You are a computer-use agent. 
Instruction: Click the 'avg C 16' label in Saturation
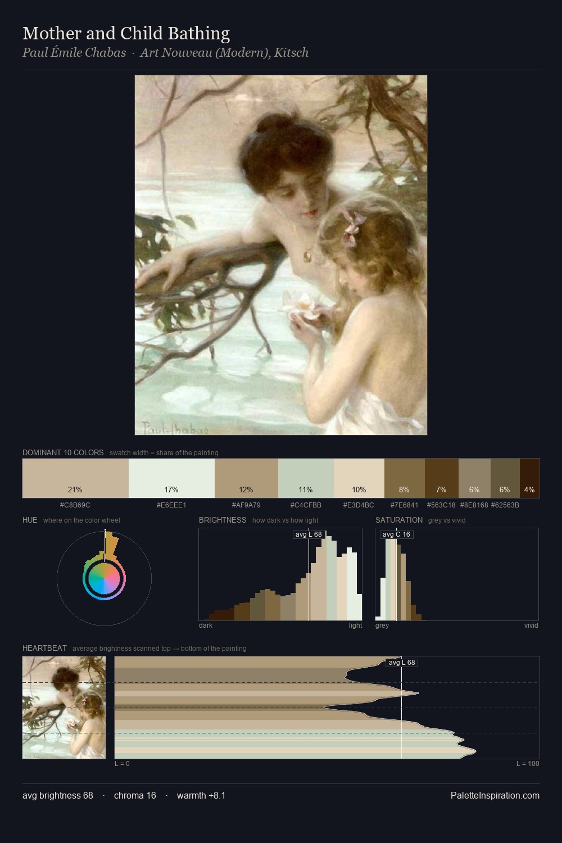(396, 534)
